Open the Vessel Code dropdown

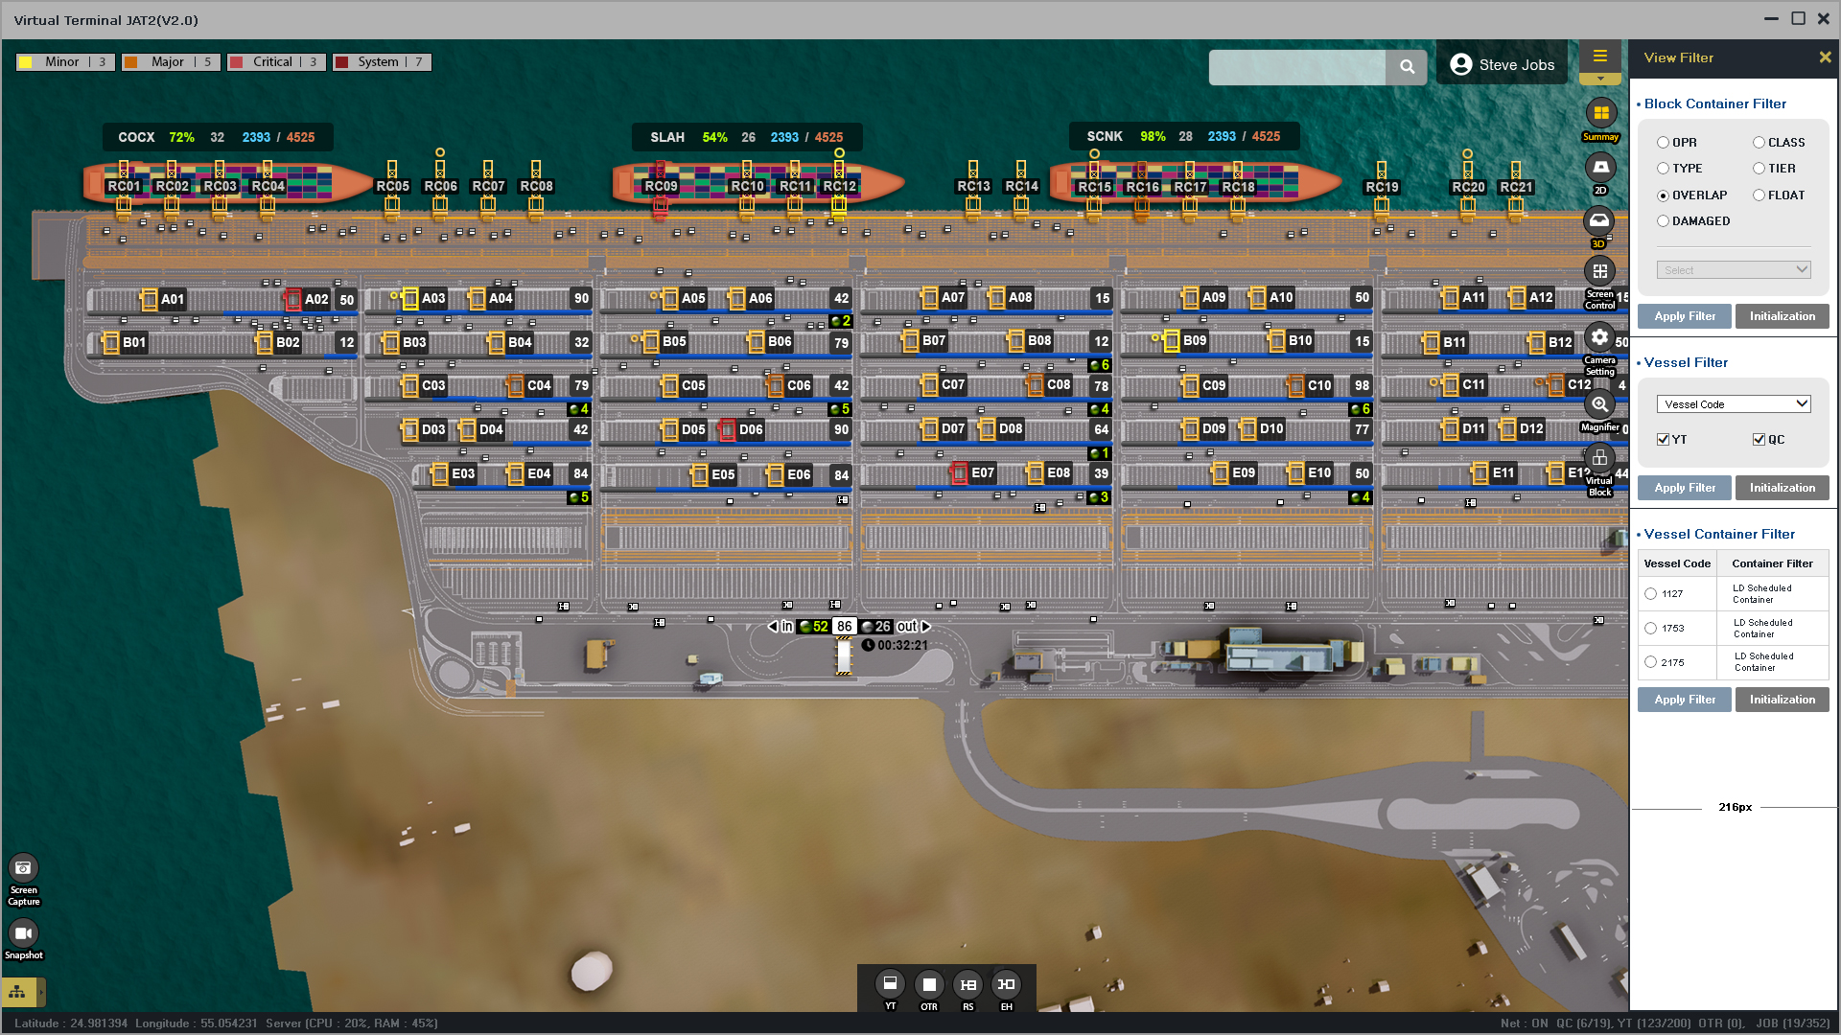[x=1733, y=404]
